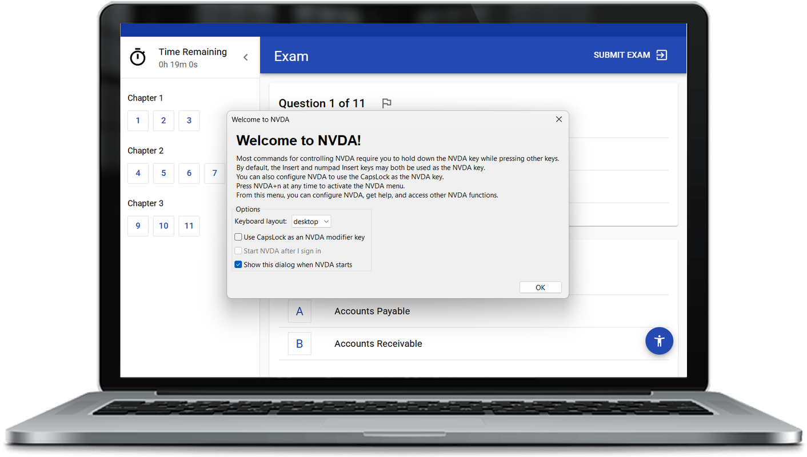Jump to question 5 in Chapter 2

163,173
